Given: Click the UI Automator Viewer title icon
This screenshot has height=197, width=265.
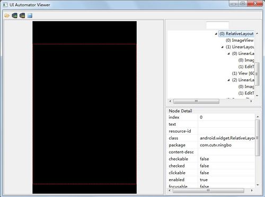Looking at the screenshot, I should pos(5,5).
